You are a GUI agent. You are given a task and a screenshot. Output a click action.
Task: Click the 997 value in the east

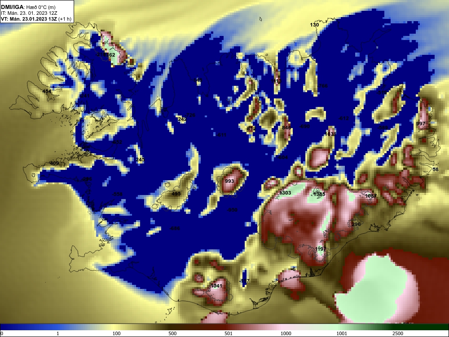point(421,124)
